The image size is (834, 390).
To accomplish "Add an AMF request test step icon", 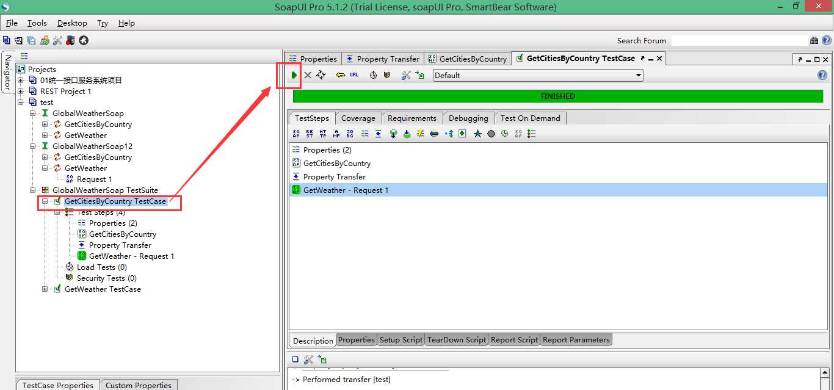I will pyautogui.click(x=336, y=134).
